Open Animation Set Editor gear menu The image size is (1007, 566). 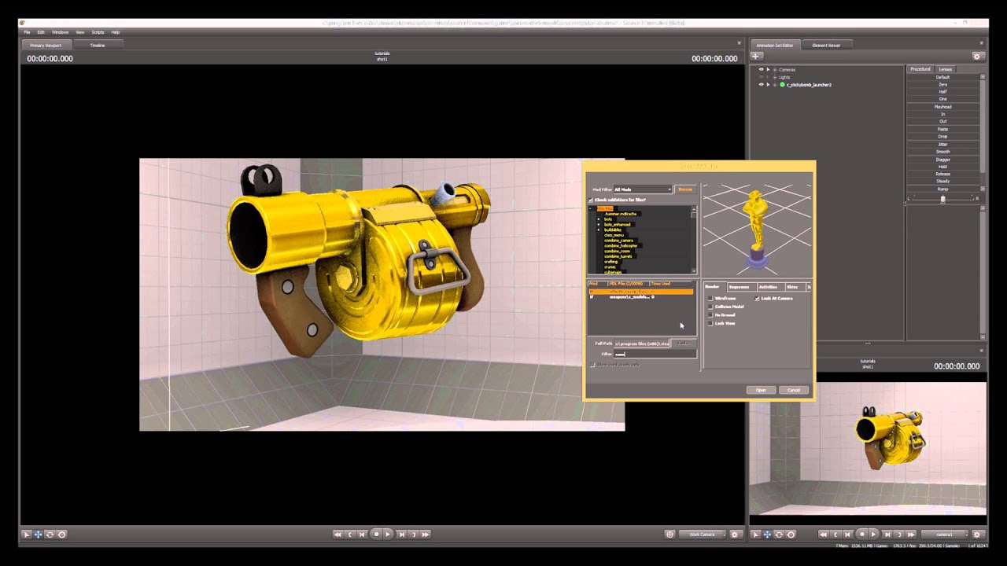[x=977, y=57]
